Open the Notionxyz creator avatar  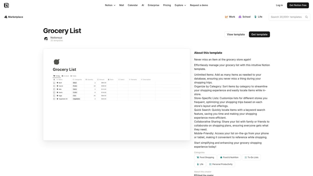click(46, 39)
